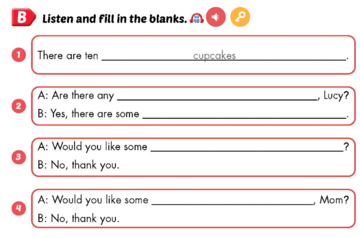Show answers with the yellow key button
The width and height of the screenshot is (360, 238).
coord(240,18)
